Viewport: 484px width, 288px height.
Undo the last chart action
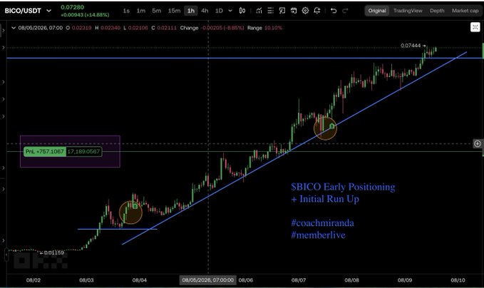point(334,11)
